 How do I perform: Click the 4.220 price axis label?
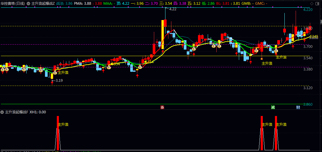pyautogui.click(x=308, y=10)
